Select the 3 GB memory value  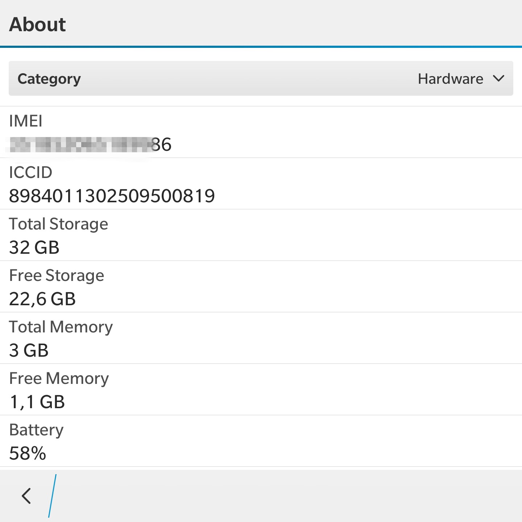pyautogui.click(x=29, y=351)
